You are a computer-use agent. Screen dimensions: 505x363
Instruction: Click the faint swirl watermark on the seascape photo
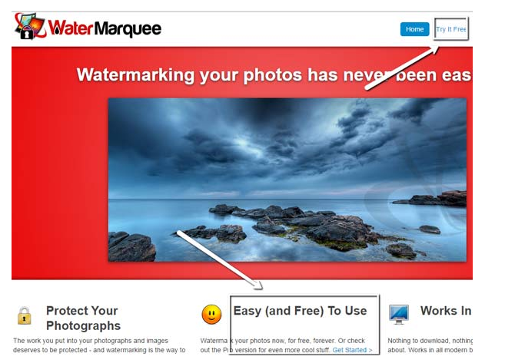tap(416, 196)
